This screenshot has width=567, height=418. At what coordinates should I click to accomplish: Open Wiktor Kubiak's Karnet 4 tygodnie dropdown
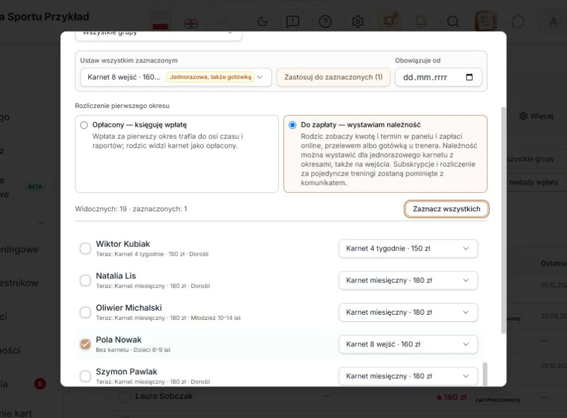pyautogui.click(x=408, y=249)
